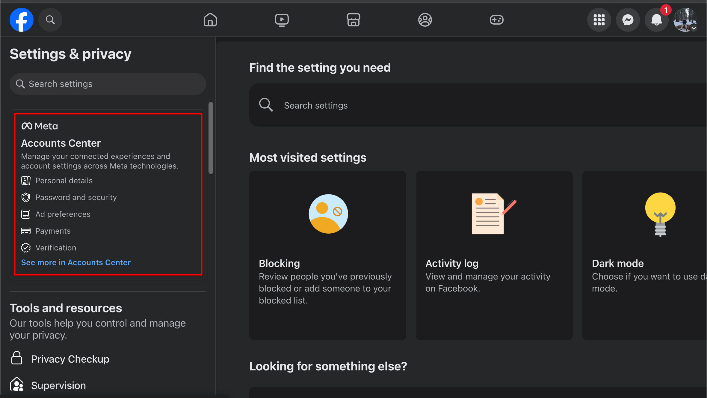Open the notifications bell
707x398 pixels.
pos(656,20)
